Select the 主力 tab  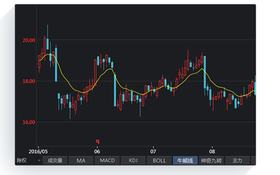click(x=237, y=161)
